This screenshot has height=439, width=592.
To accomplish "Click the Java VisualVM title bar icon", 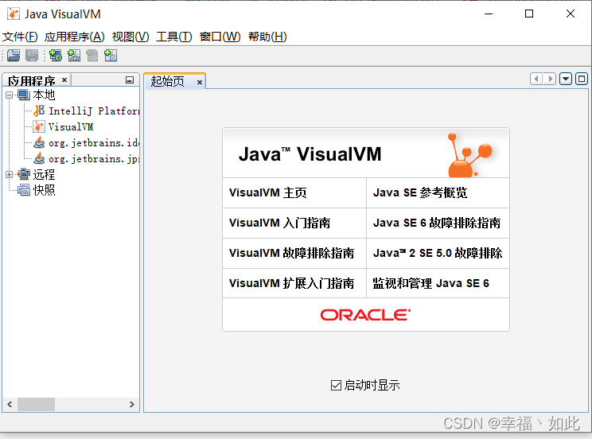I will pyautogui.click(x=14, y=14).
